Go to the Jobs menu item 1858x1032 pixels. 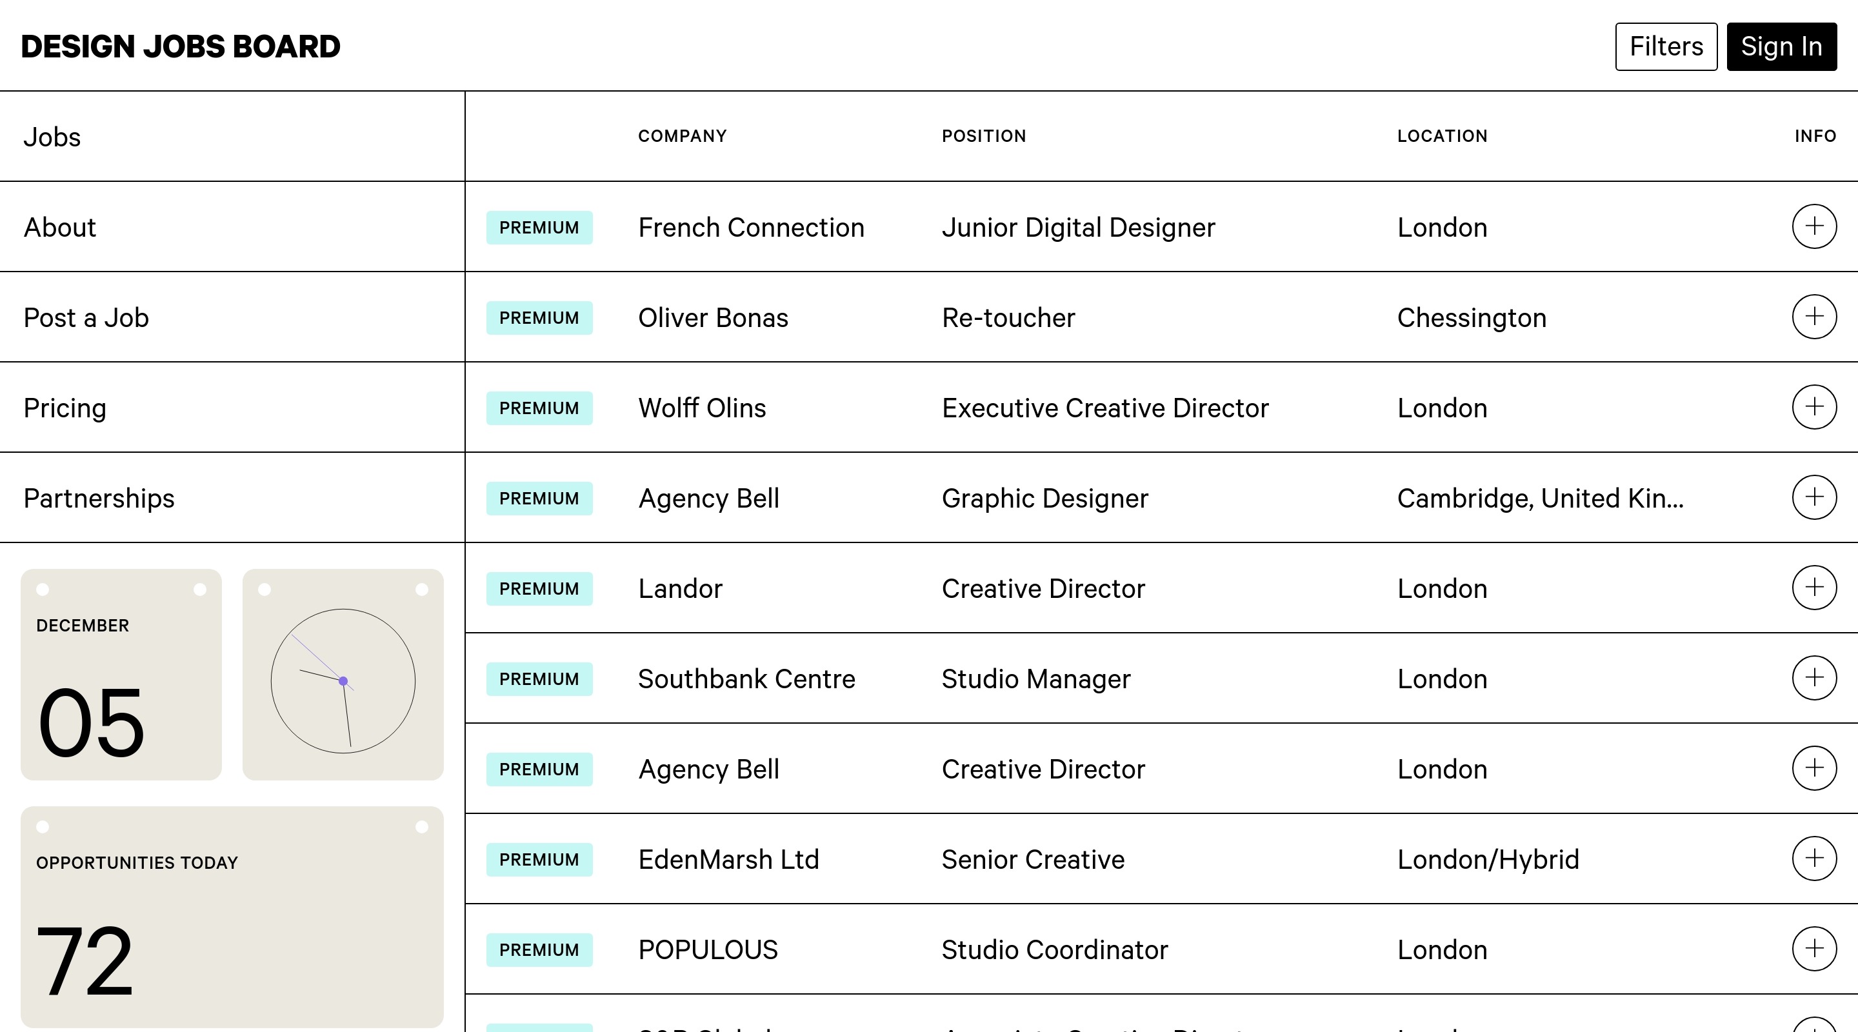point(52,137)
